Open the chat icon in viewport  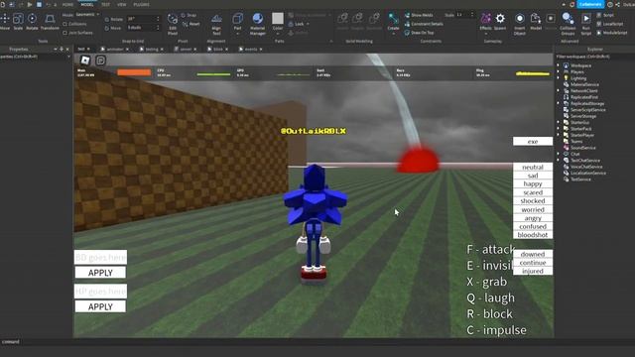(100, 60)
